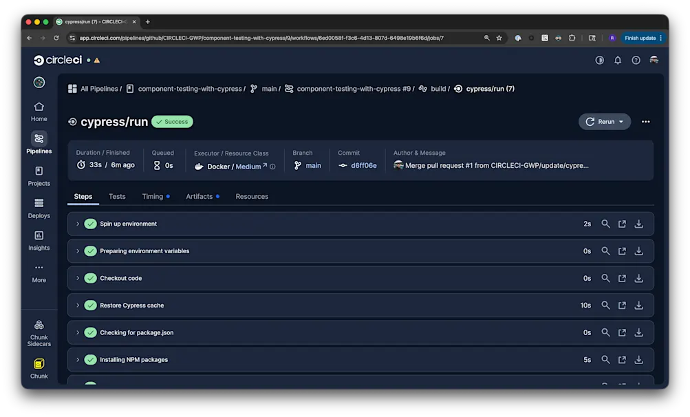Image resolution: width=690 pixels, height=417 pixels.
Task: Download Restore Cypress cache output
Action: coord(638,305)
